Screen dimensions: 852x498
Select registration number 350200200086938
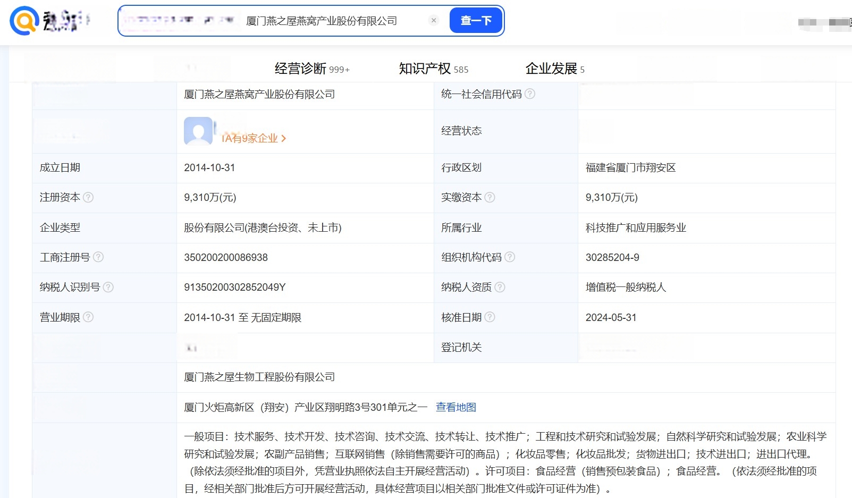click(x=226, y=257)
